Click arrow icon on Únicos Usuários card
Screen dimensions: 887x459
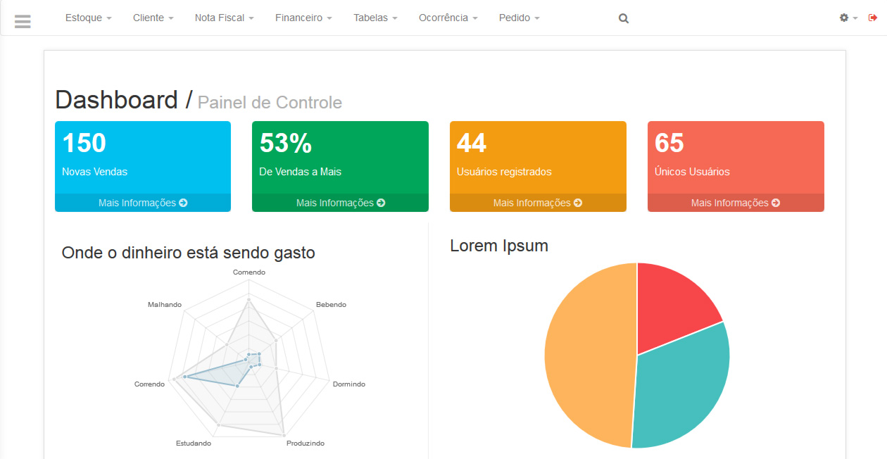(x=776, y=203)
